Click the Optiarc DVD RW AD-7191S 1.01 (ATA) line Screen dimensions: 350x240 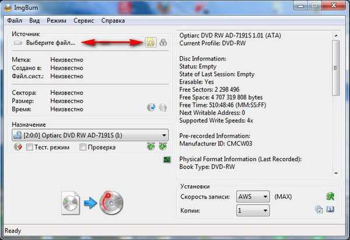click(230, 36)
